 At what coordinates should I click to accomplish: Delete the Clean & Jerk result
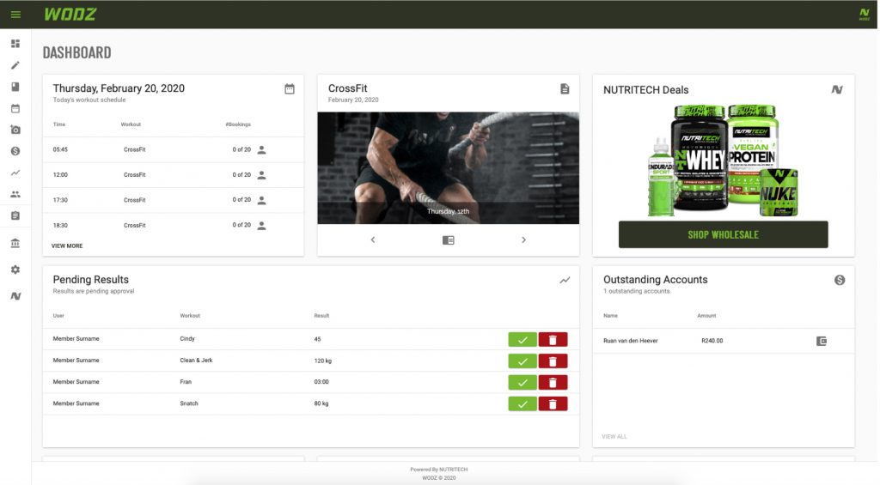point(553,361)
